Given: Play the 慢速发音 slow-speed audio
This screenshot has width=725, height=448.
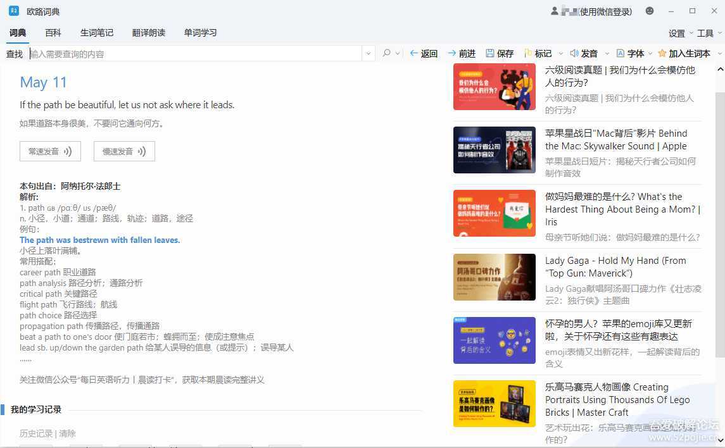Looking at the screenshot, I should pos(124,151).
